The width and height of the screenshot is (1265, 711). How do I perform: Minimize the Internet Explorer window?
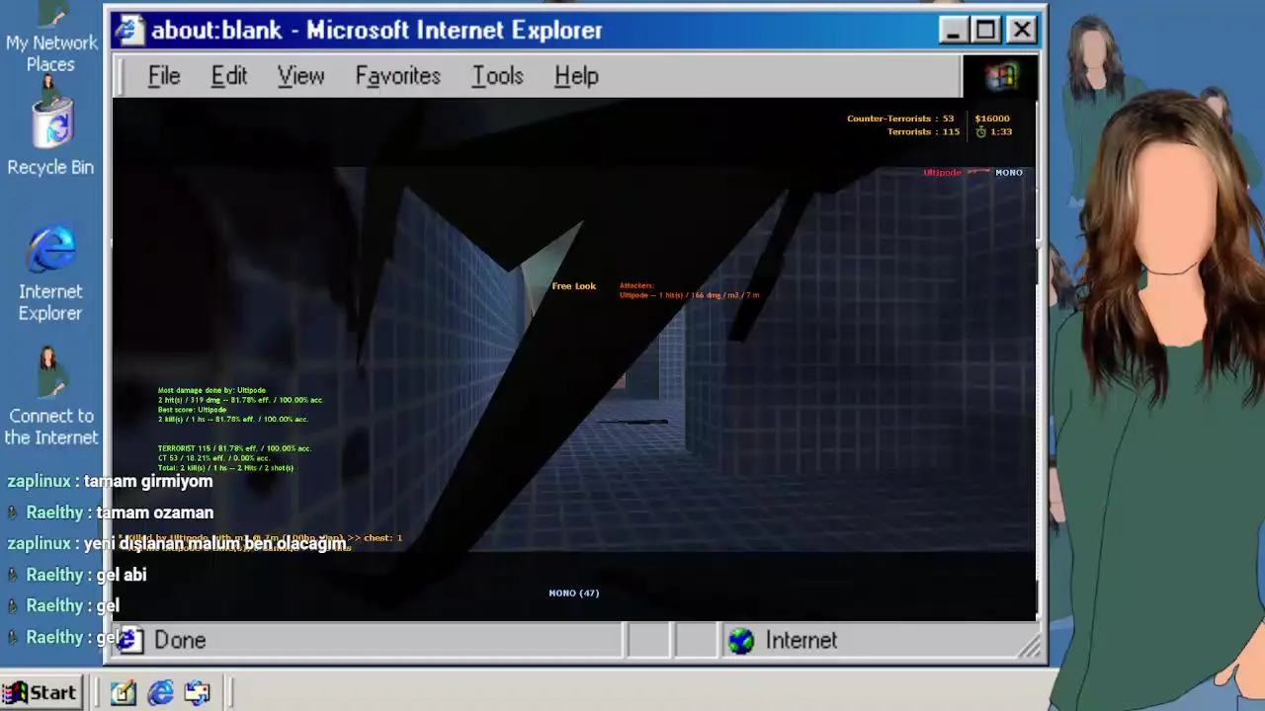pyautogui.click(x=953, y=31)
